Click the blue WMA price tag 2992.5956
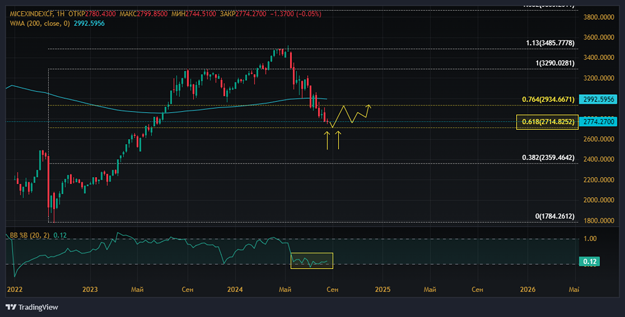 pos(598,99)
